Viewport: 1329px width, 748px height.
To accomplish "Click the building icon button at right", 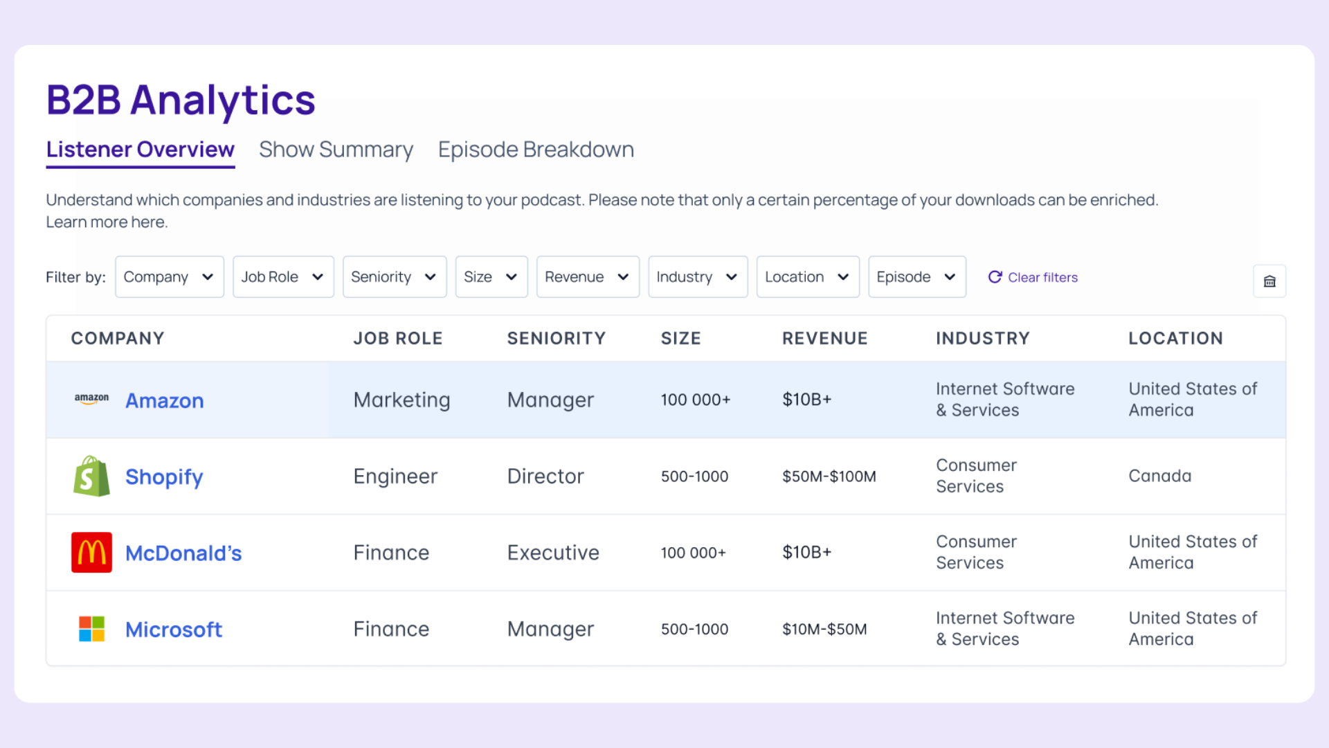I will [1269, 281].
